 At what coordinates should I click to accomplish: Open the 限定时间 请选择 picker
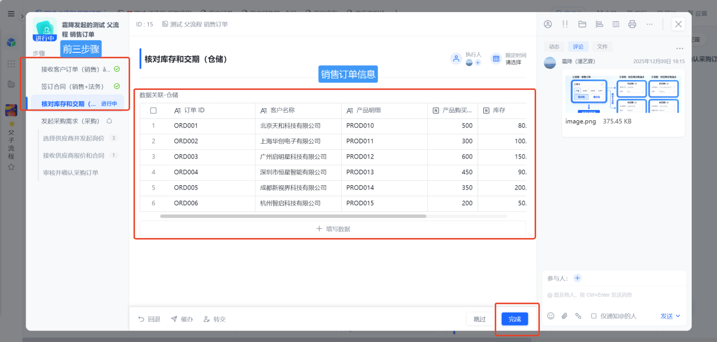[x=513, y=62]
